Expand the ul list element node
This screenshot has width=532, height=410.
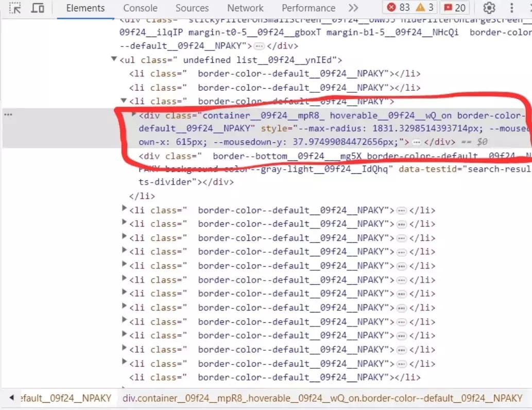(x=114, y=59)
